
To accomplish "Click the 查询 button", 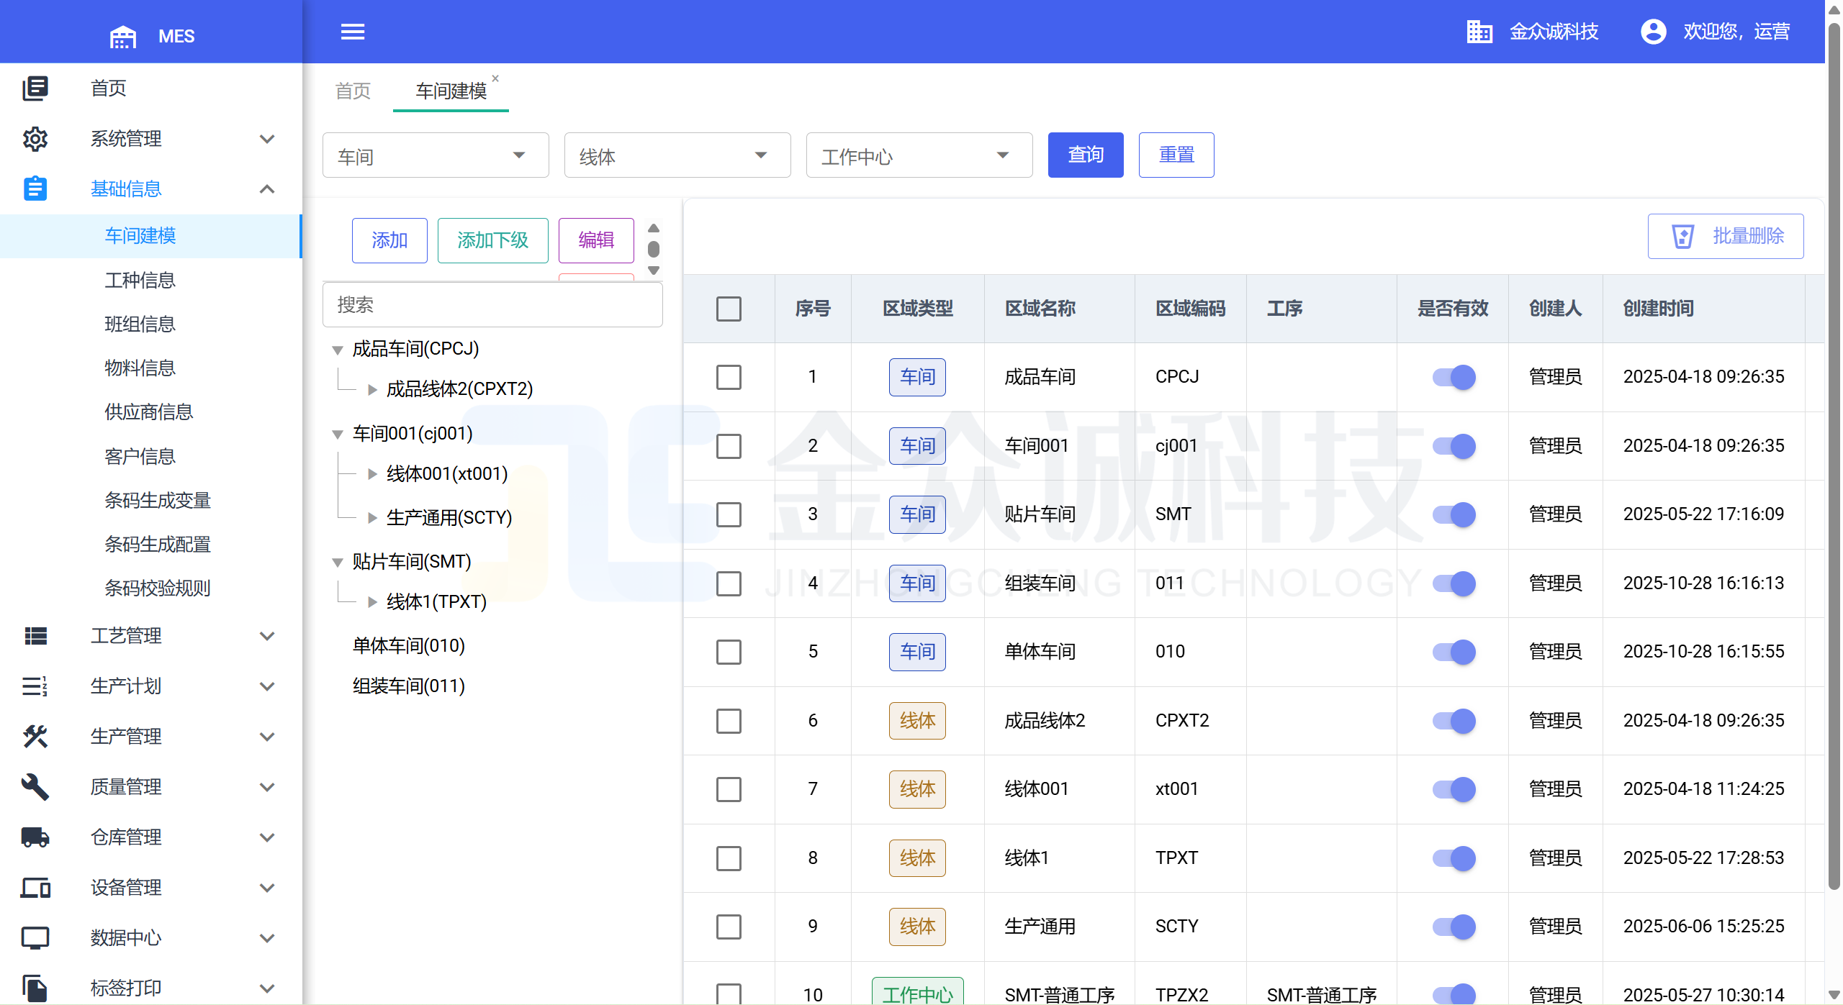I will point(1085,155).
